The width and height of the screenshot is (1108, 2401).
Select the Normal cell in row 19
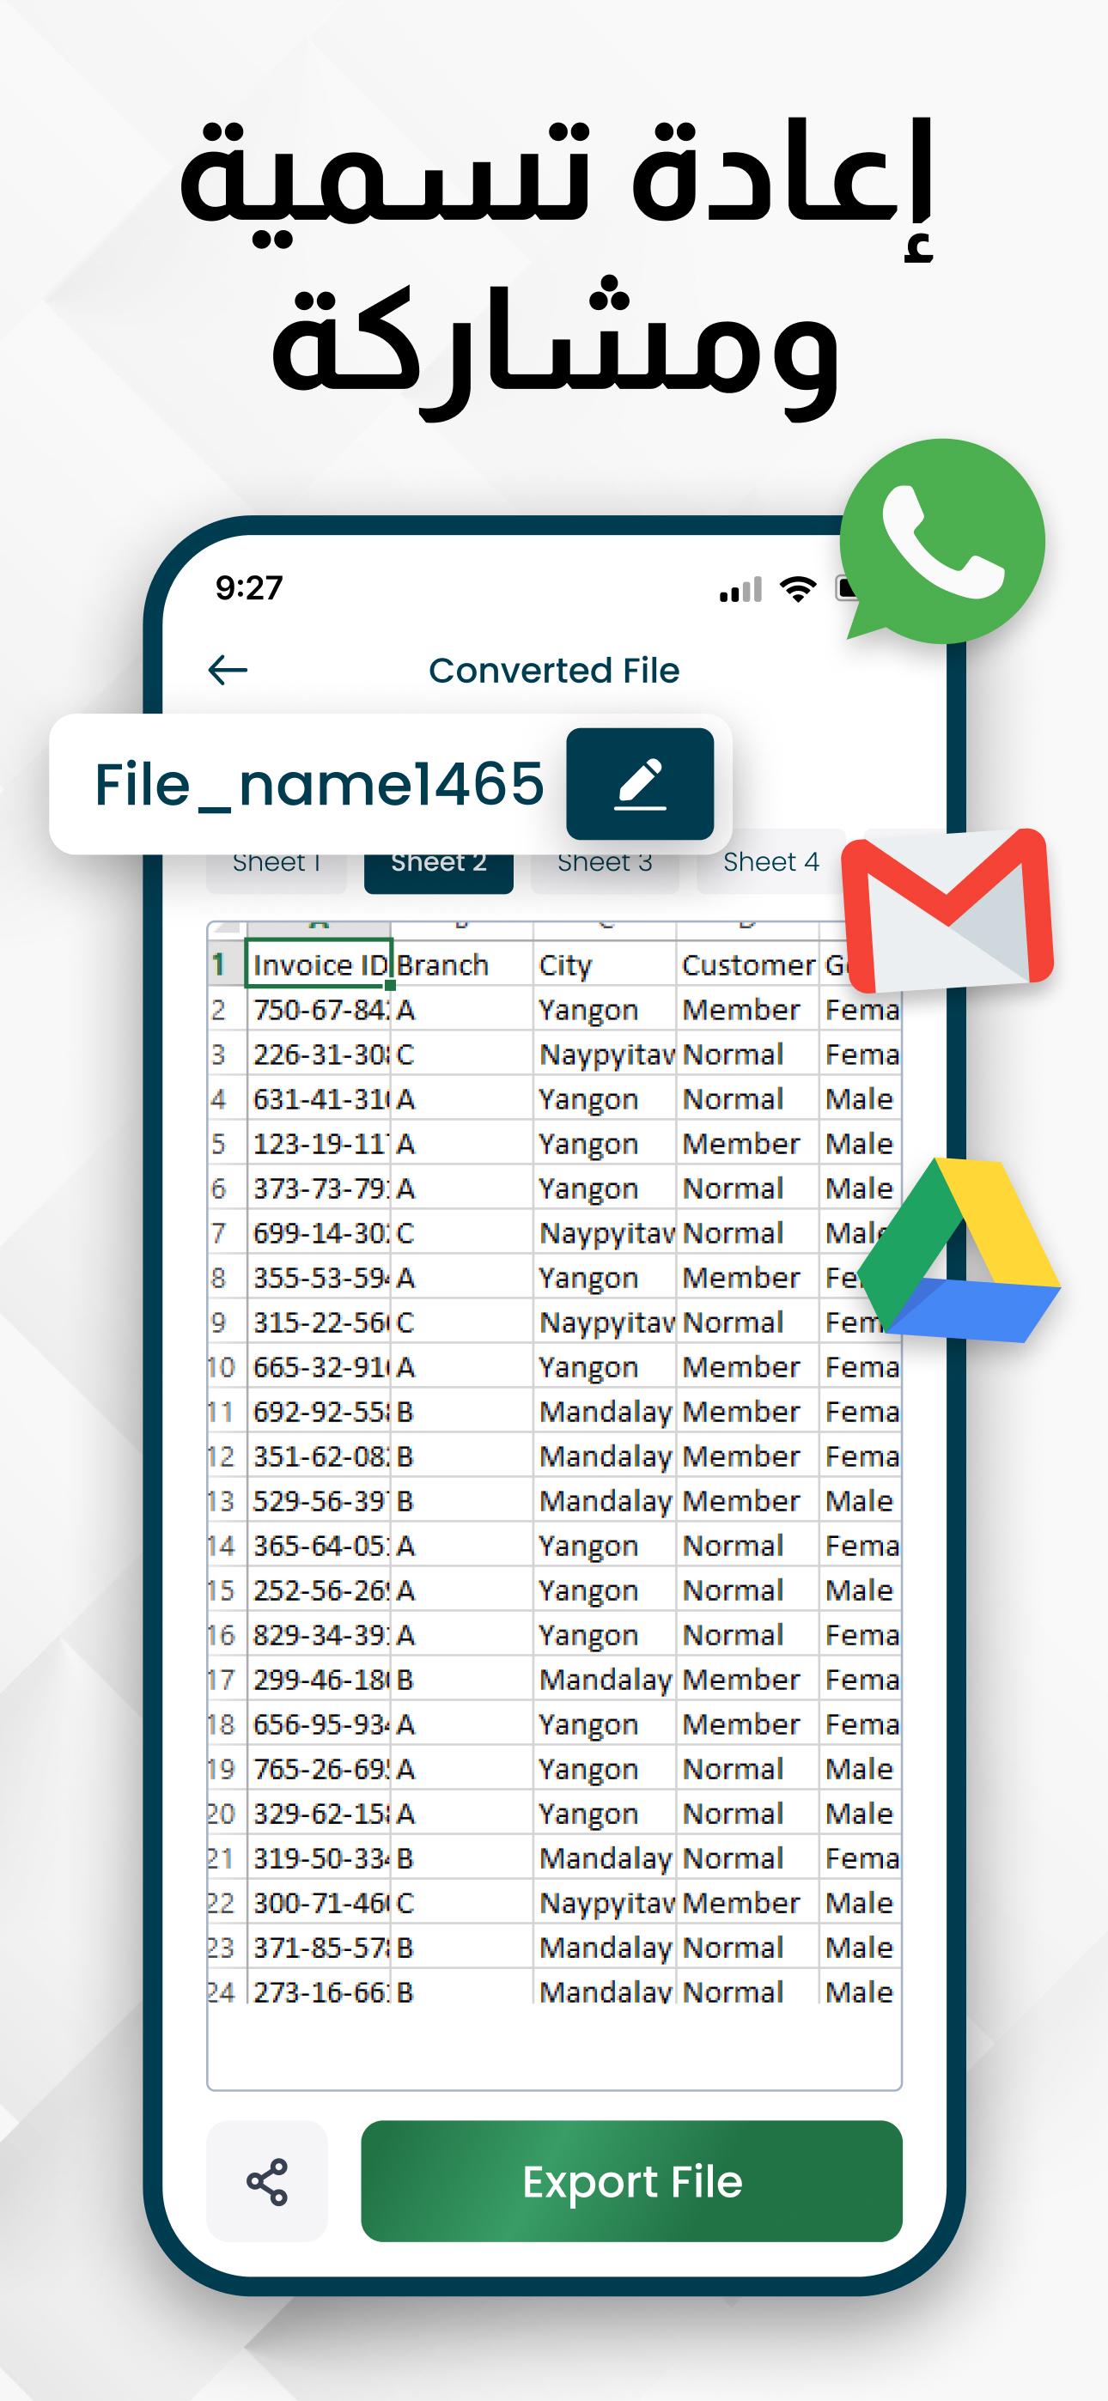(x=747, y=1769)
